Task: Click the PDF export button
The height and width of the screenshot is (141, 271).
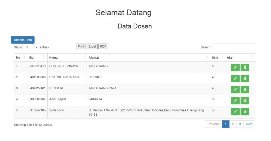Action: click(x=103, y=46)
